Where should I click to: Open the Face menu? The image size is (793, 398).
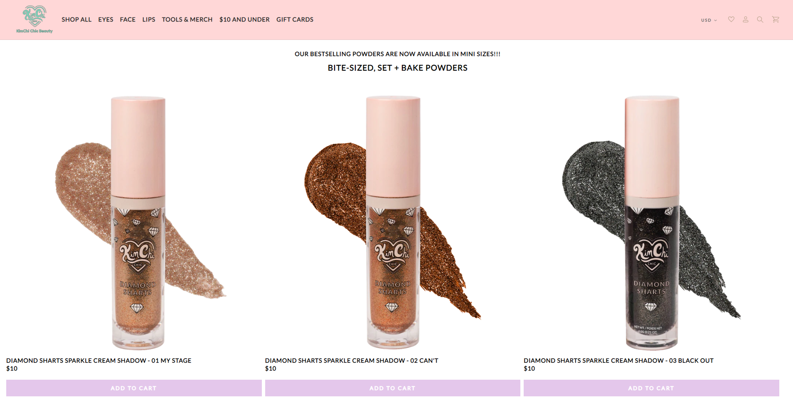[x=128, y=20]
